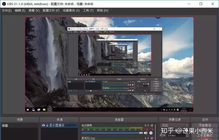
Task: Click the 开始推流 button
Action: [x=205, y=125]
